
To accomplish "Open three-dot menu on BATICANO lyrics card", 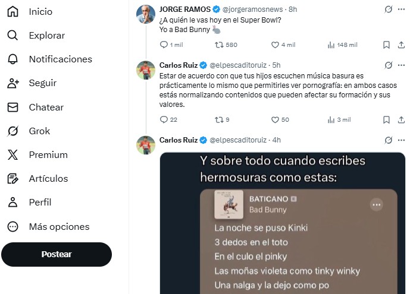I will 376,204.
